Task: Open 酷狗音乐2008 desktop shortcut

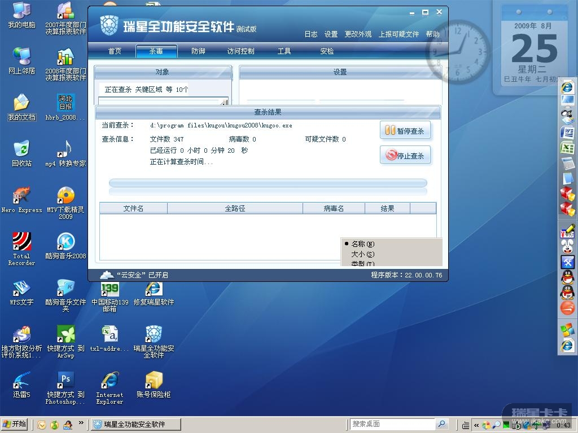Action: (x=65, y=246)
